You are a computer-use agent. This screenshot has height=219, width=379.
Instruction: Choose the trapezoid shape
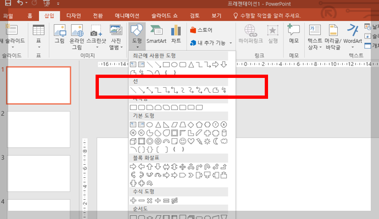point(183,125)
